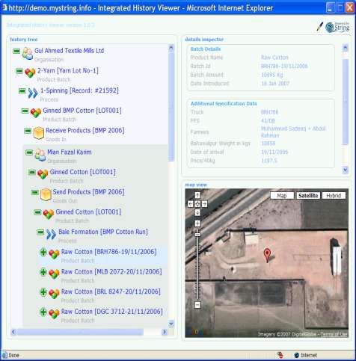
Task: Click batch icon beside Ginned BMP Cotton
Action: tap(36, 113)
